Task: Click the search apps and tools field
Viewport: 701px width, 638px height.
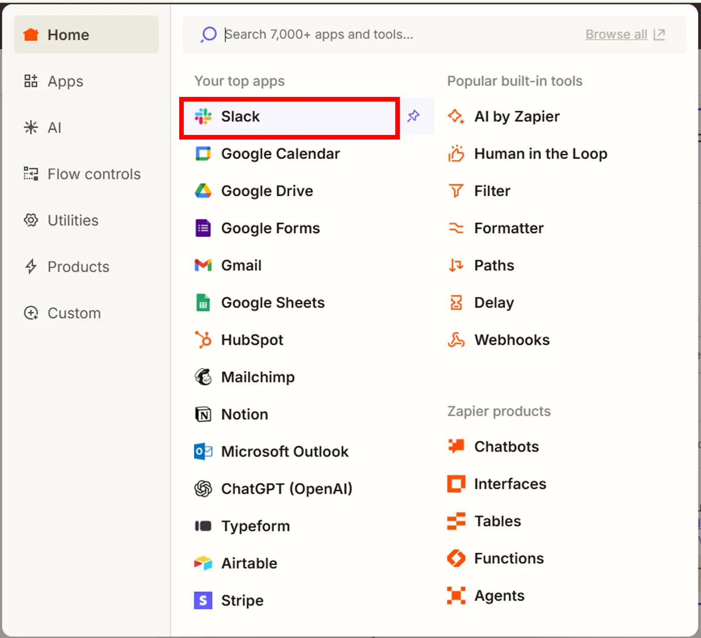Action: click(x=397, y=35)
